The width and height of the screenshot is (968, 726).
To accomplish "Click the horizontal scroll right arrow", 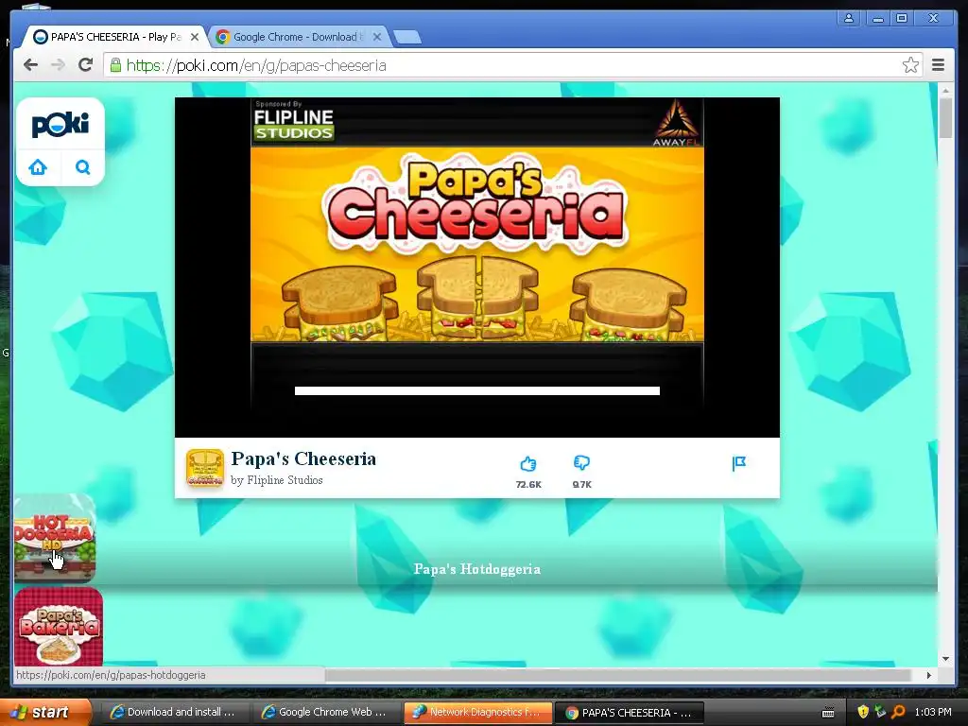I will [x=929, y=675].
